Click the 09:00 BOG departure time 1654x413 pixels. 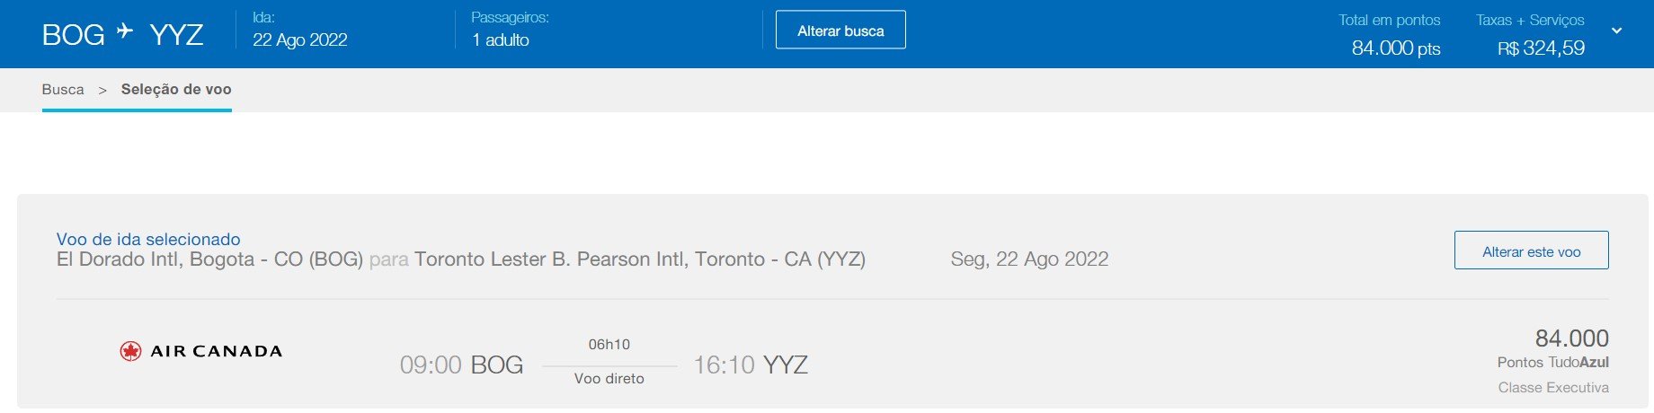click(461, 365)
